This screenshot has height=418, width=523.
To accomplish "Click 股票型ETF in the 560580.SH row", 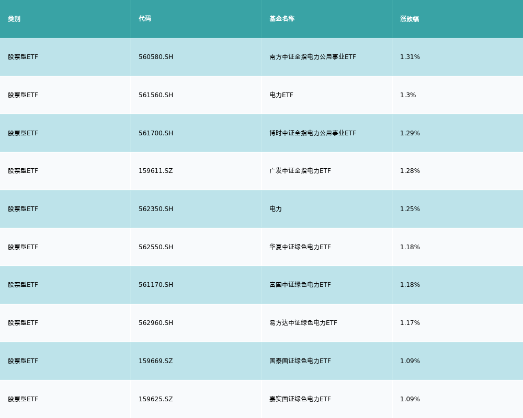I will coord(23,57).
